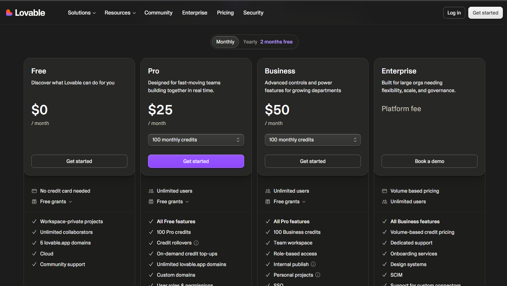Expand Free grants in the Free plan
This screenshot has width=507, height=286.
tap(56, 202)
